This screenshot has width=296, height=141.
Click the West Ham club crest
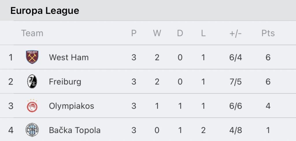[x=32, y=57]
